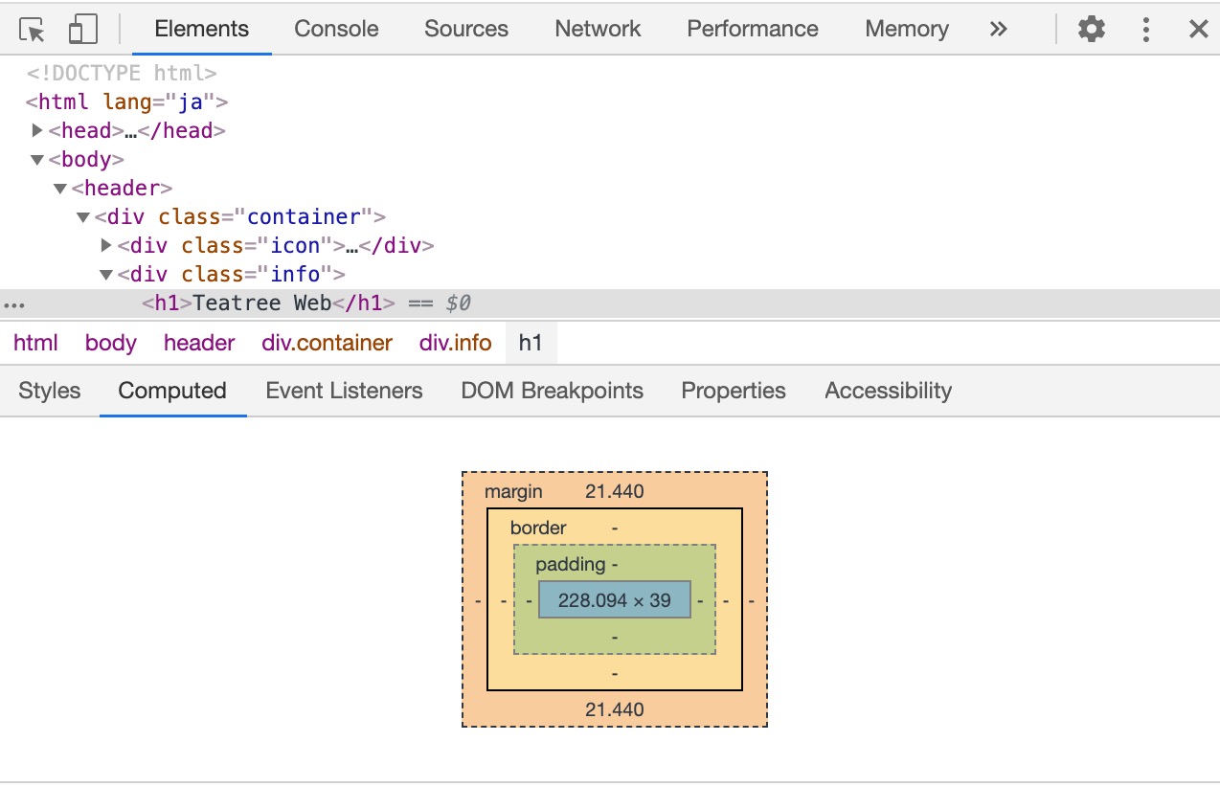
Task: Click the blue content box 228.094 × 39
Action: click(x=614, y=600)
